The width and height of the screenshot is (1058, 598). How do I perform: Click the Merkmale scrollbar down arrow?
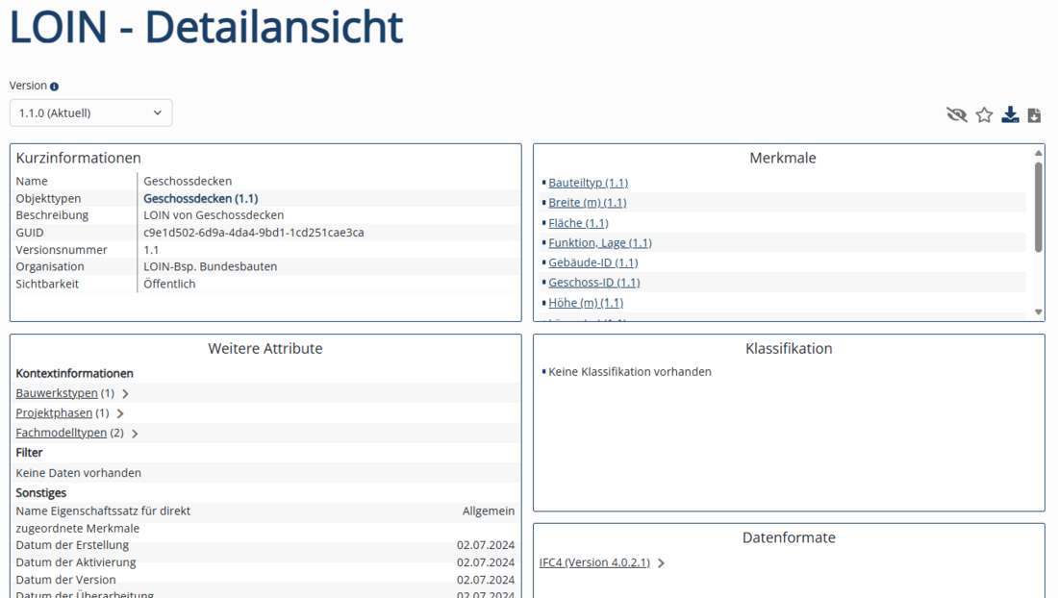pyautogui.click(x=1039, y=311)
